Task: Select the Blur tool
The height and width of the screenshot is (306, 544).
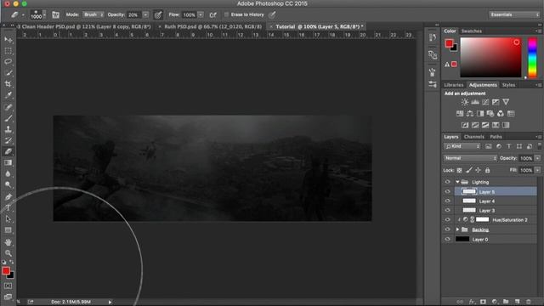Action: (8, 173)
